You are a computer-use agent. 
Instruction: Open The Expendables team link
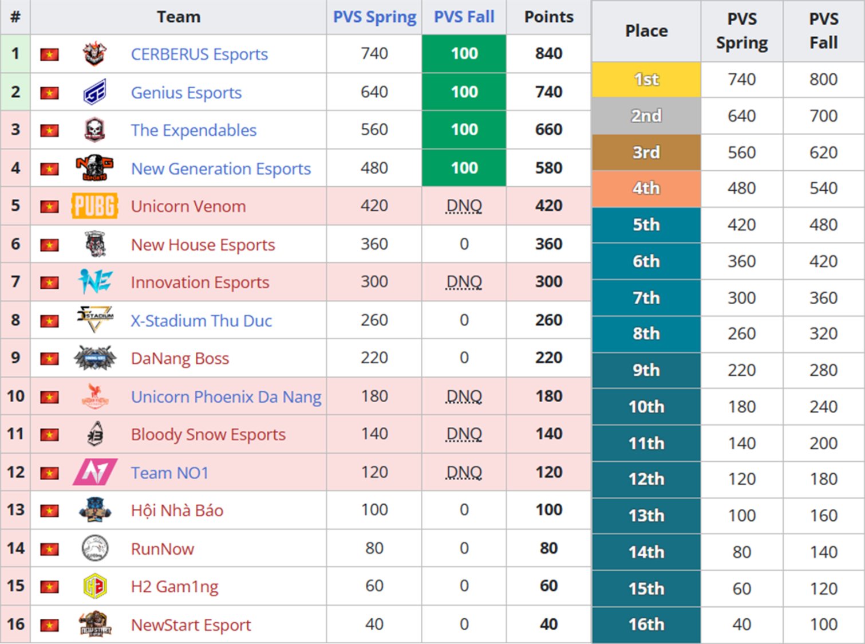pos(193,130)
